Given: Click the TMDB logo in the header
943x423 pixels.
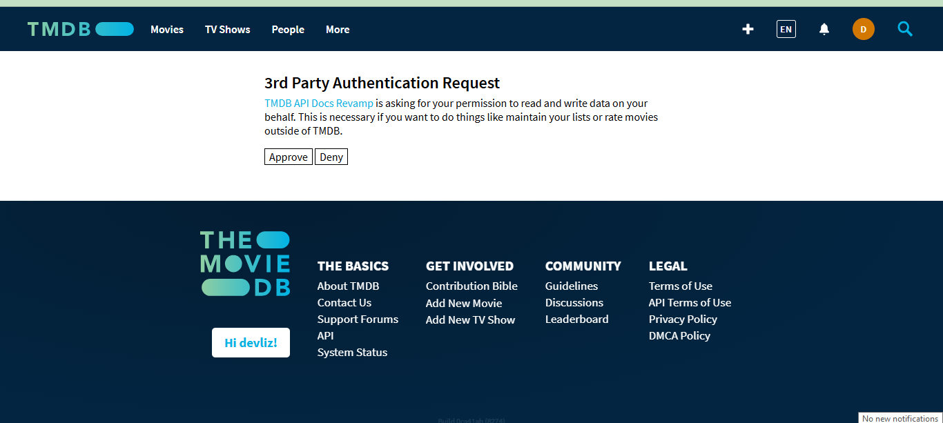Looking at the screenshot, I should (81, 29).
